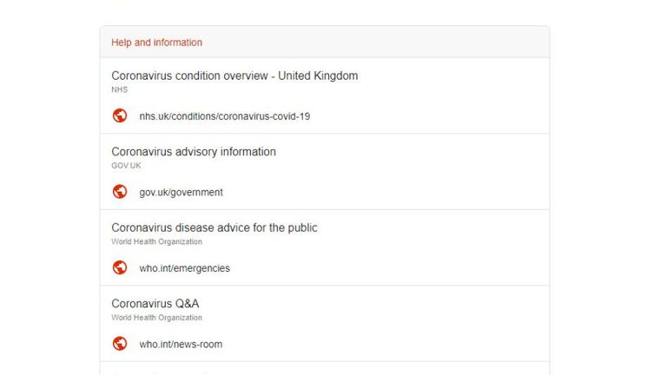This screenshot has width=667, height=375.
Task: Open the gov.uk/government link
Action: pyautogui.click(x=181, y=193)
